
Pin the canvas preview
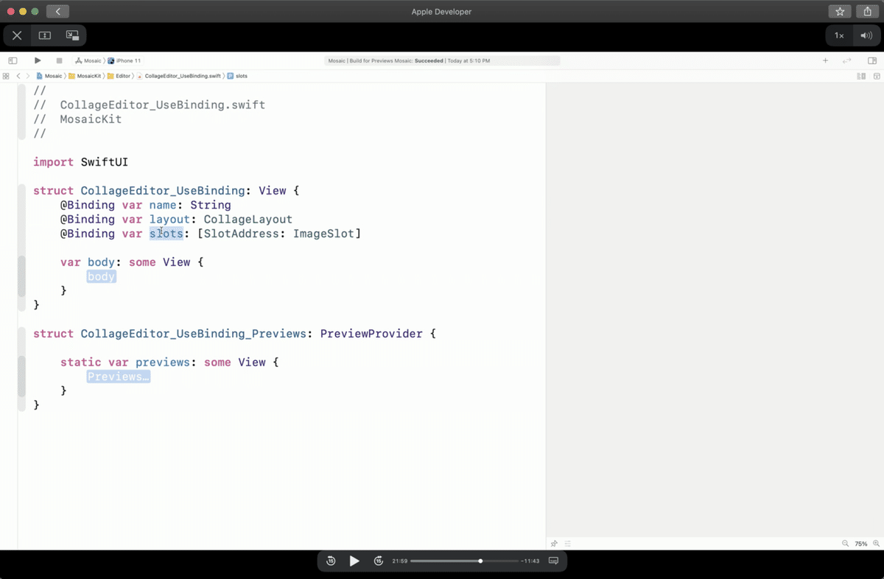pyautogui.click(x=554, y=544)
